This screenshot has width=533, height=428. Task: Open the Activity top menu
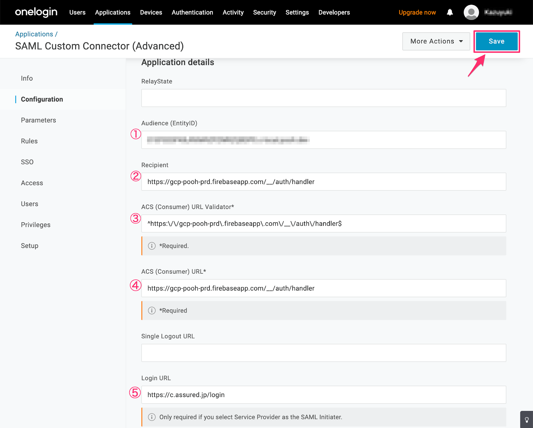[233, 12]
